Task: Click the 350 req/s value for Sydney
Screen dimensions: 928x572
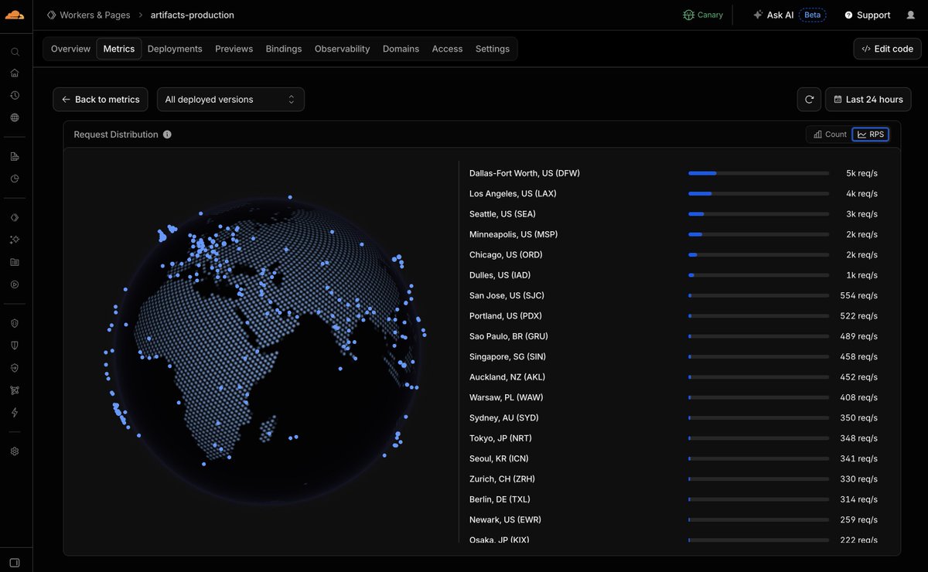Action: coord(858,417)
